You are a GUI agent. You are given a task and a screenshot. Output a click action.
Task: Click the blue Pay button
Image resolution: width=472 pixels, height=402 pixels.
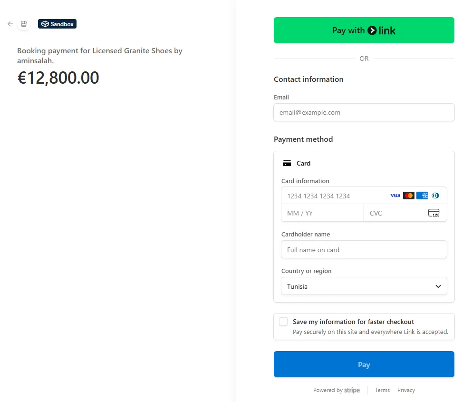364,364
